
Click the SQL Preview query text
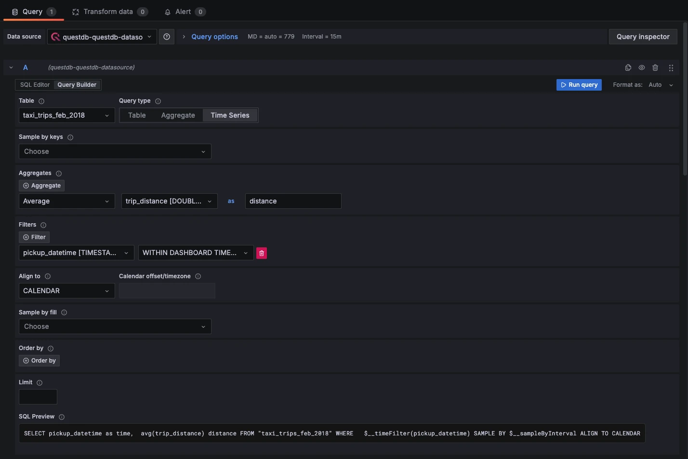coord(332,433)
